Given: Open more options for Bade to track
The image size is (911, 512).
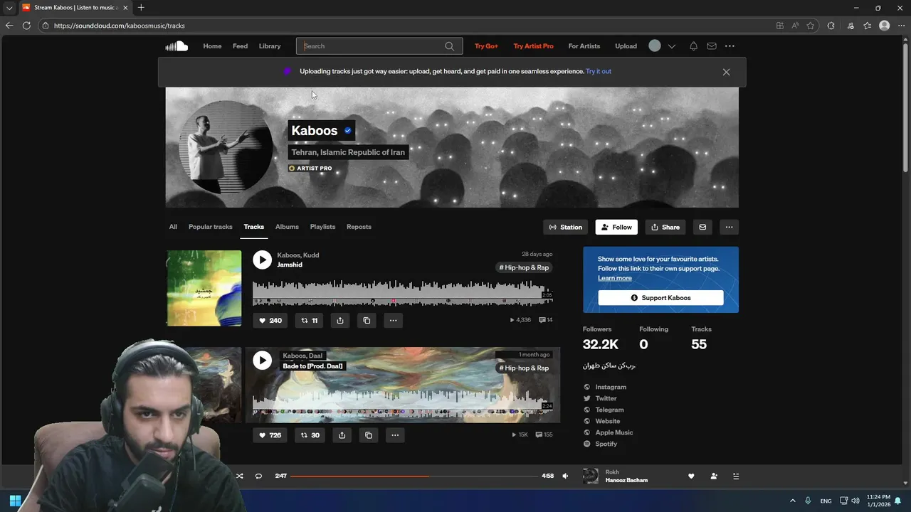Looking at the screenshot, I should [395, 435].
